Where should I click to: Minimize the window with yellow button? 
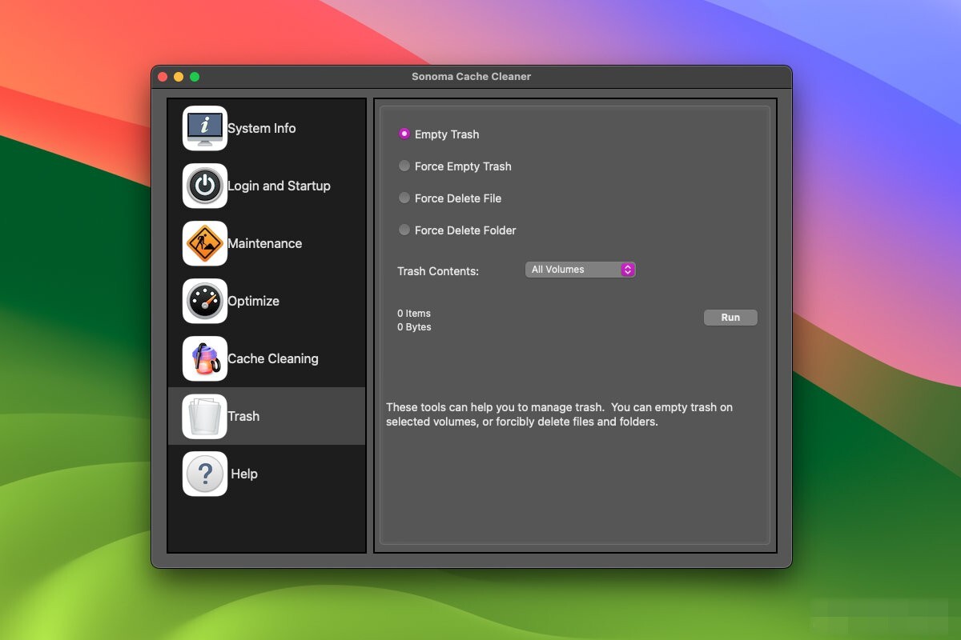179,77
